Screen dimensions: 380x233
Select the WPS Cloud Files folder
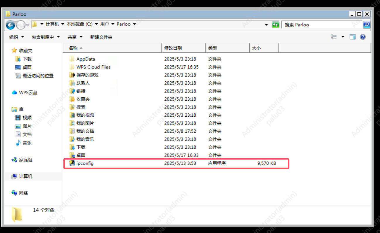pyautogui.click(x=93, y=67)
